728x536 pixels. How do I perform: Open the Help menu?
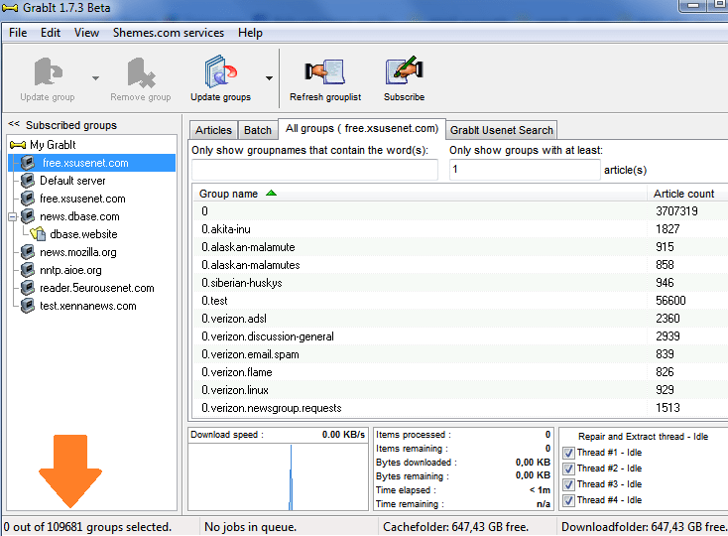pos(250,33)
